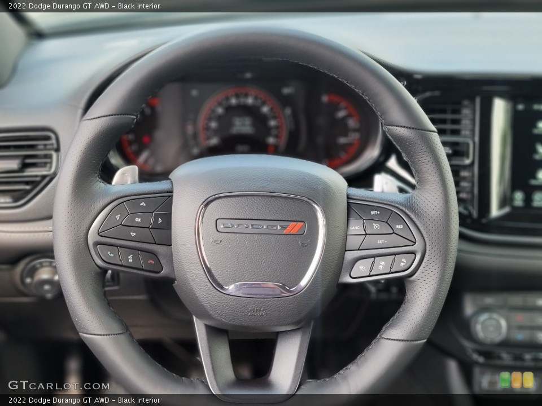Tap the RES resume button
Screen dimensions: 542x406
(x=401, y=227)
